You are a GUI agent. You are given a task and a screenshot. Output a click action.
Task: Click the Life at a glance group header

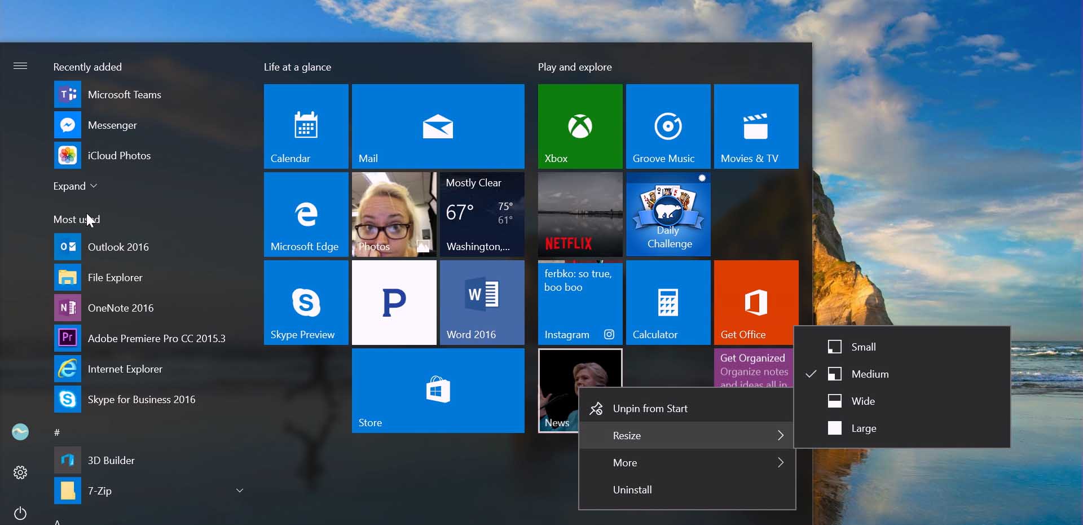[x=297, y=67]
